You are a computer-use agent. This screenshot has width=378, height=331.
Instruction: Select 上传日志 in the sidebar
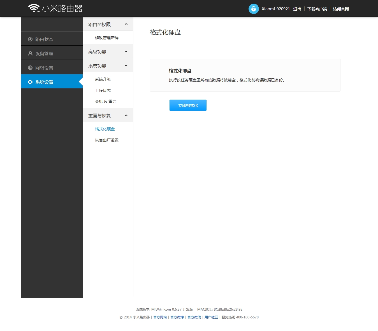tap(103, 90)
